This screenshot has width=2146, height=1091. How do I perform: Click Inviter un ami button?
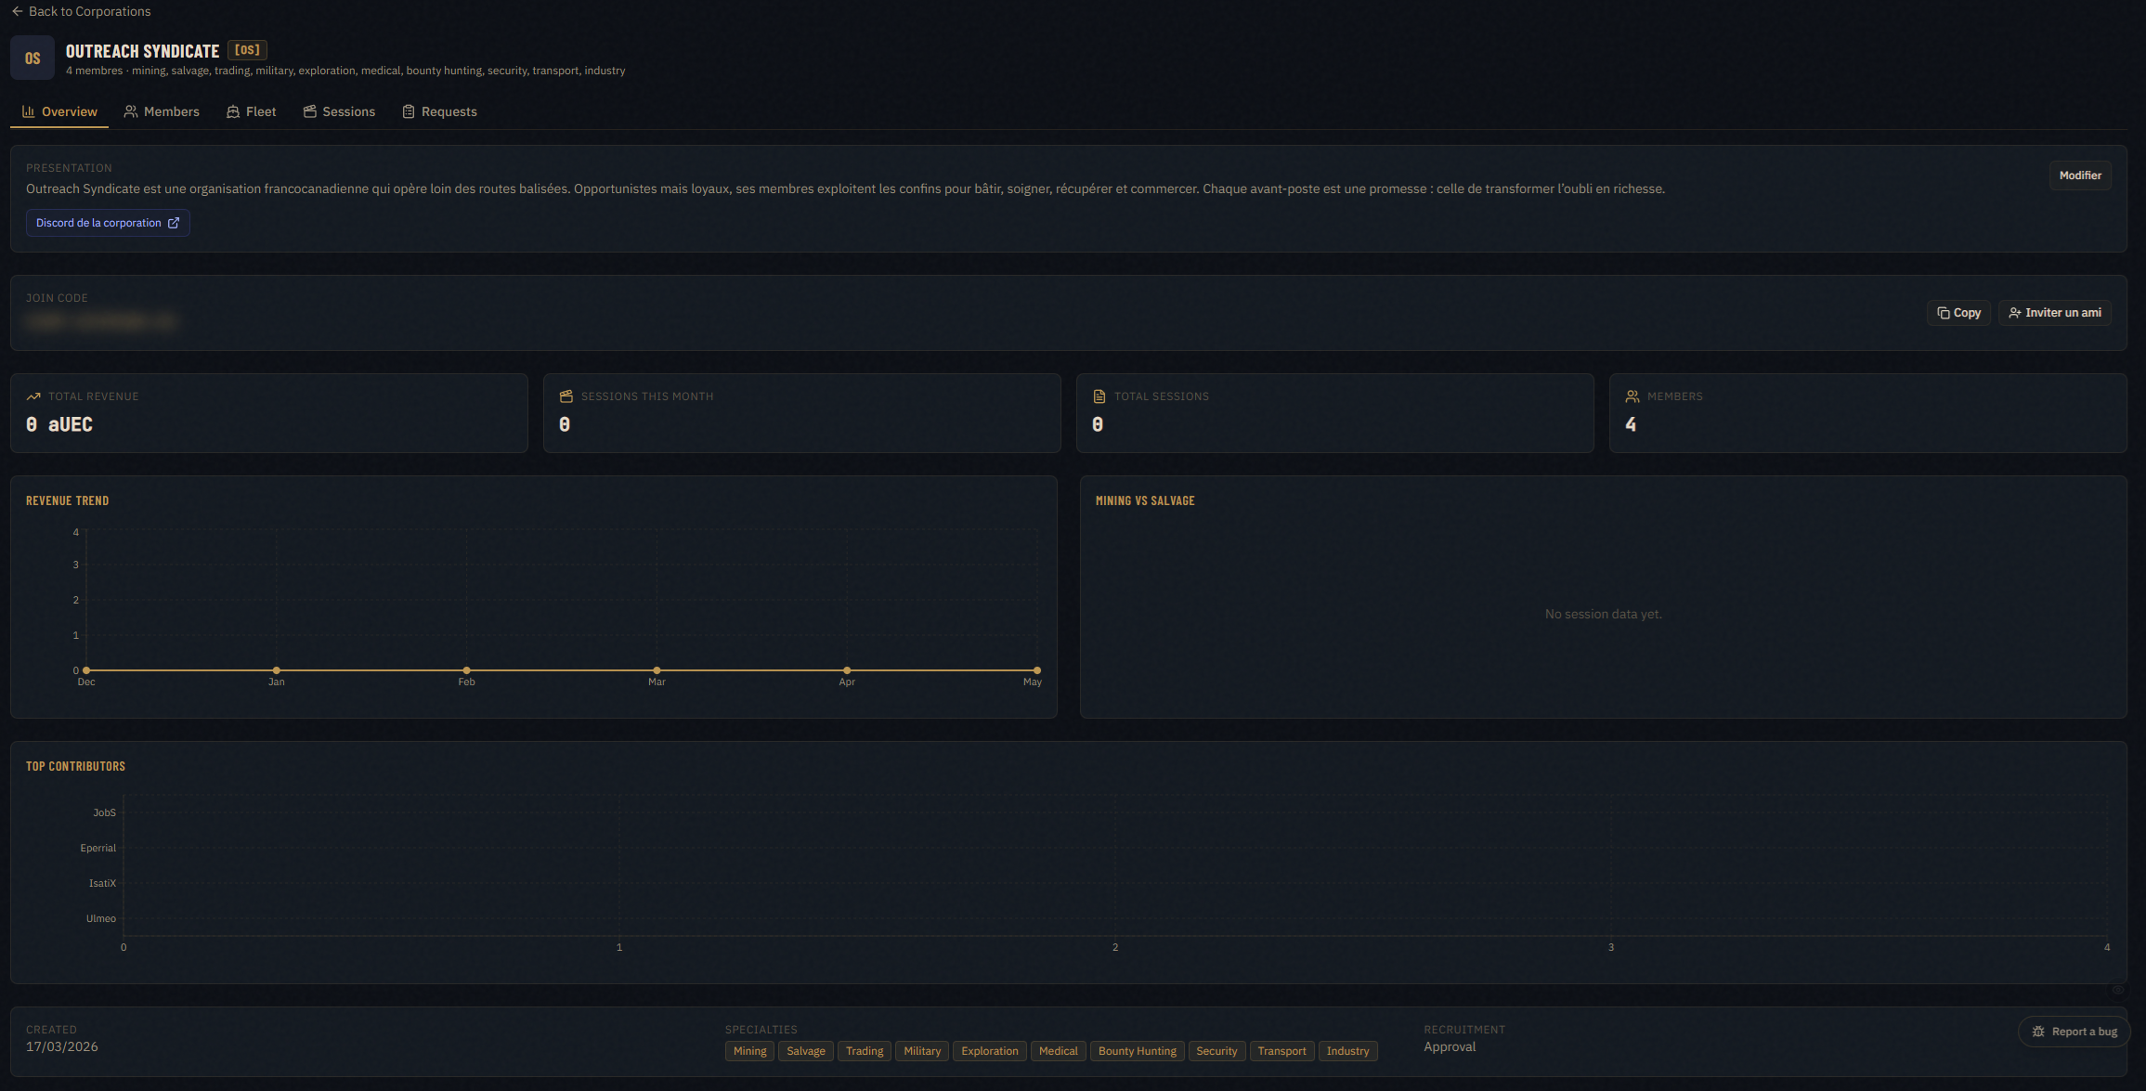click(x=2055, y=313)
